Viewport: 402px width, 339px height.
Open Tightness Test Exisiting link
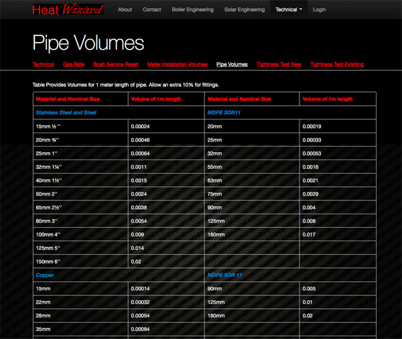337,64
